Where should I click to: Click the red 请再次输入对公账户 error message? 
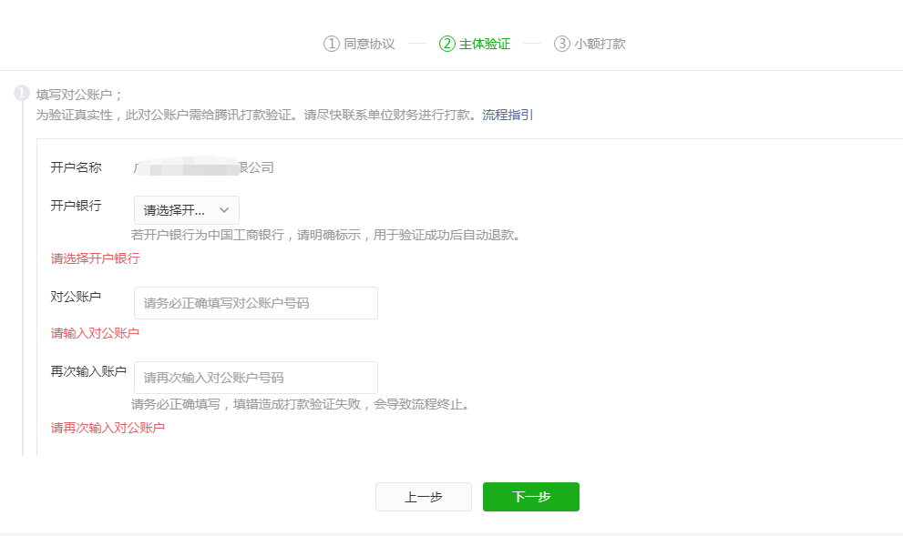(108, 428)
